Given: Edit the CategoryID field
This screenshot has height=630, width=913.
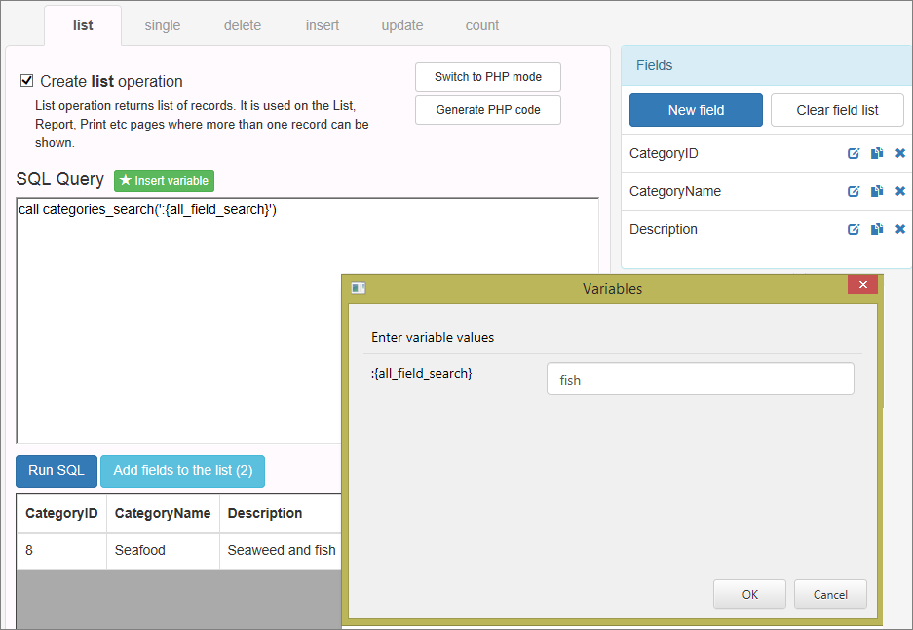Looking at the screenshot, I should (854, 153).
